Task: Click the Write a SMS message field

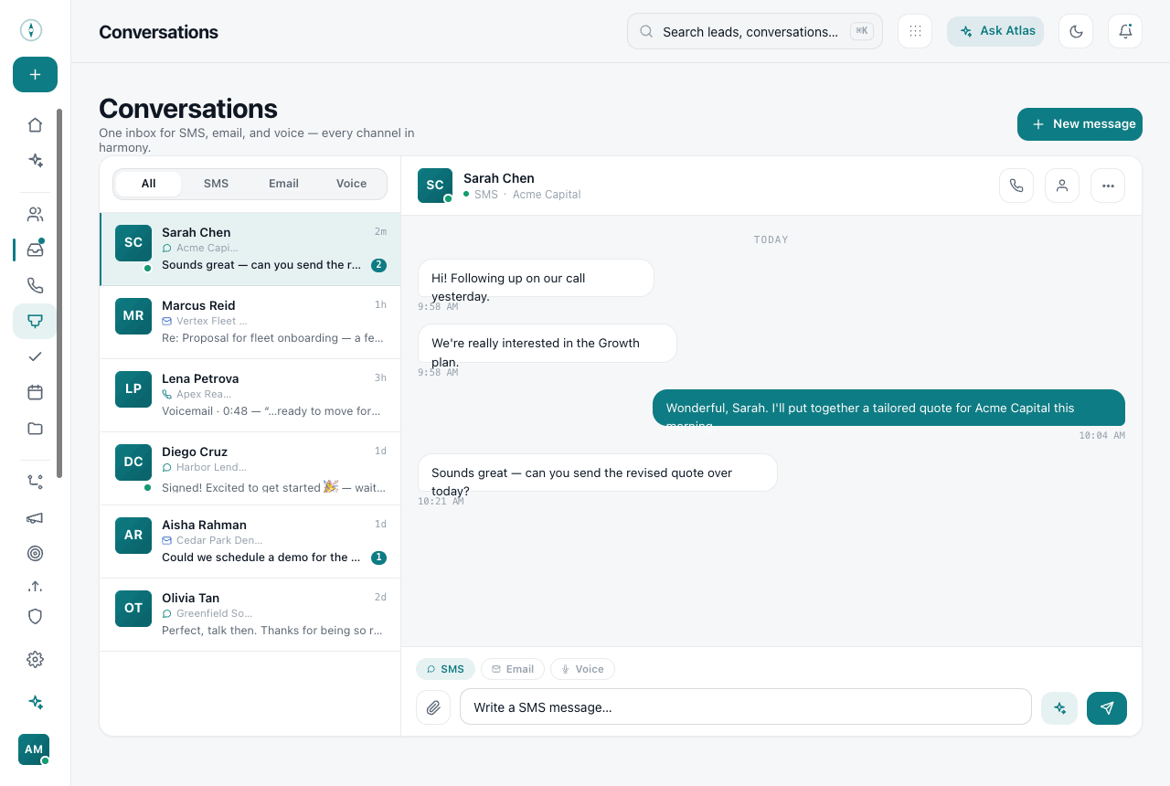Action: tap(746, 706)
